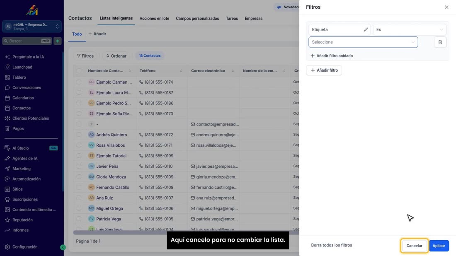Switch to Acciones en lote tab
This screenshot has height=256, width=456.
coord(154,19)
